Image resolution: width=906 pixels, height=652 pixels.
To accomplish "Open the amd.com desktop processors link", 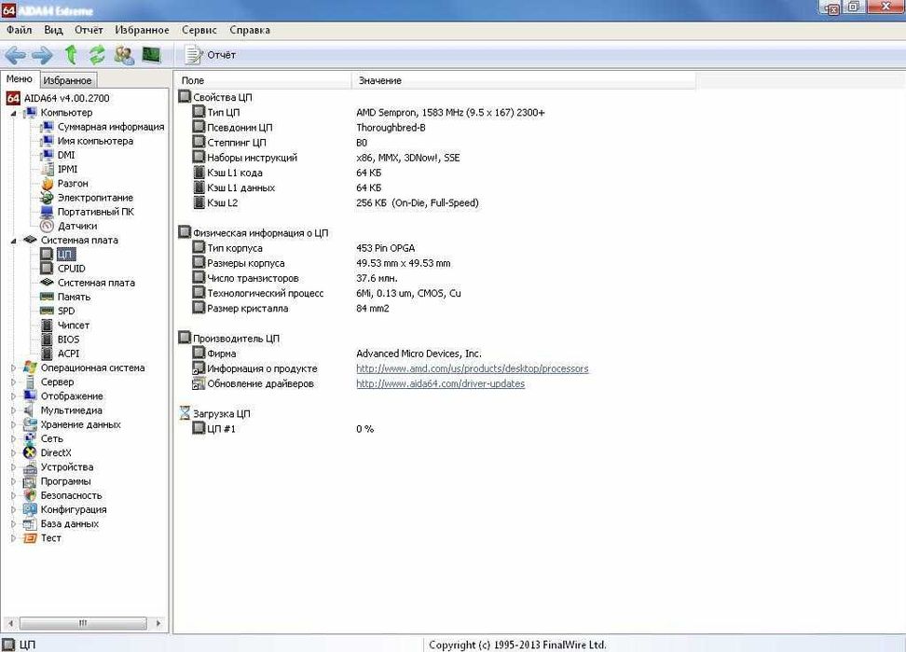I will pos(472,368).
